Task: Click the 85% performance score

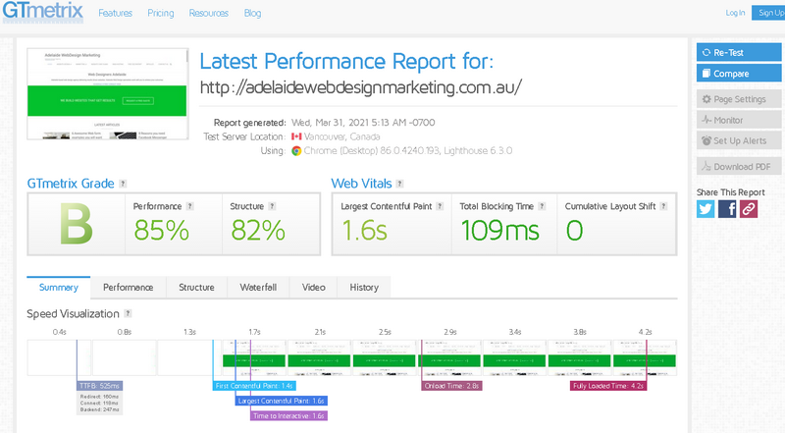Action: coord(161,231)
